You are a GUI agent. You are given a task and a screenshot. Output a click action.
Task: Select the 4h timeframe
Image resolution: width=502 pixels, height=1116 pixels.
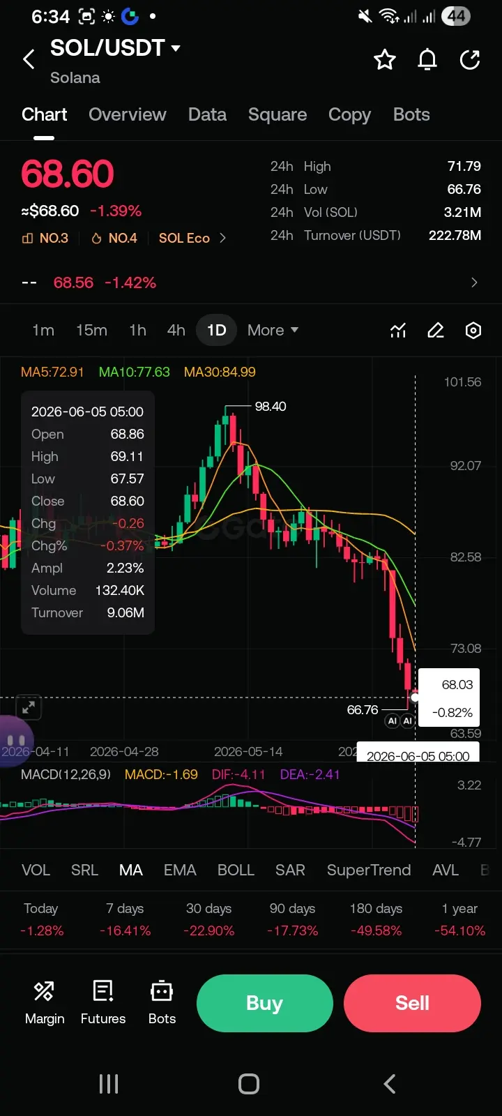point(176,330)
